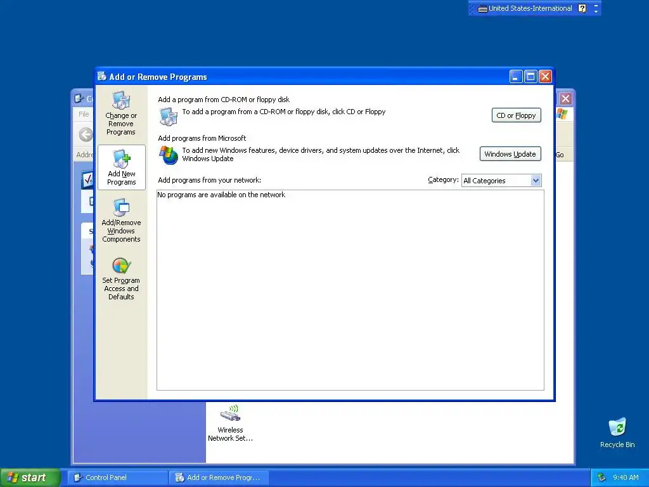Click the Windows flag logo in Control Panel window
Screen dimensions: 649x487
coord(562,114)
